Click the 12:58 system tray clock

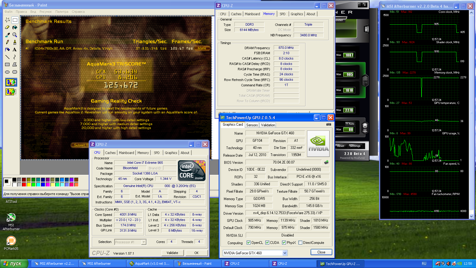click(468, 264)
